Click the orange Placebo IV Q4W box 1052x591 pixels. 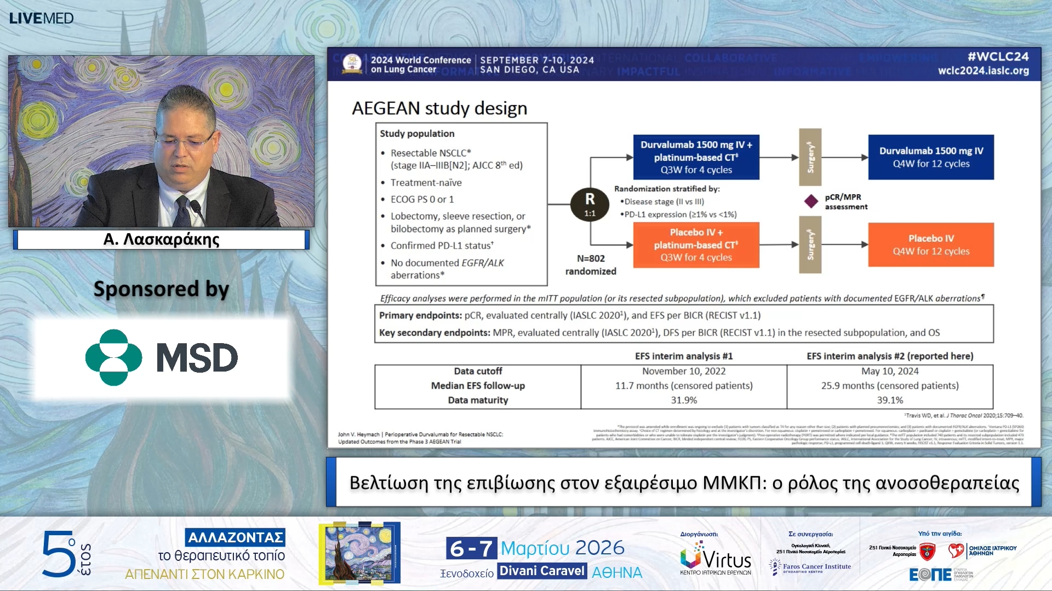[930, 245]
